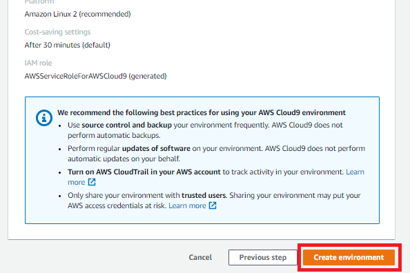Image resolution: width=410 pixels, height=273 pixels.
Task: Click the 'Cost-saving settings' label
Action: click(x=57, y=32)
